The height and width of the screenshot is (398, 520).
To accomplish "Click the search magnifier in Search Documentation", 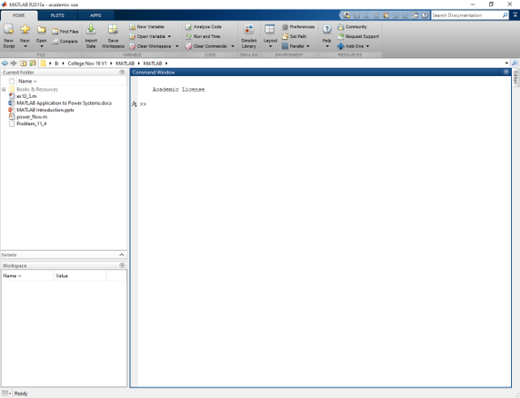I will [x=505, y=15].
